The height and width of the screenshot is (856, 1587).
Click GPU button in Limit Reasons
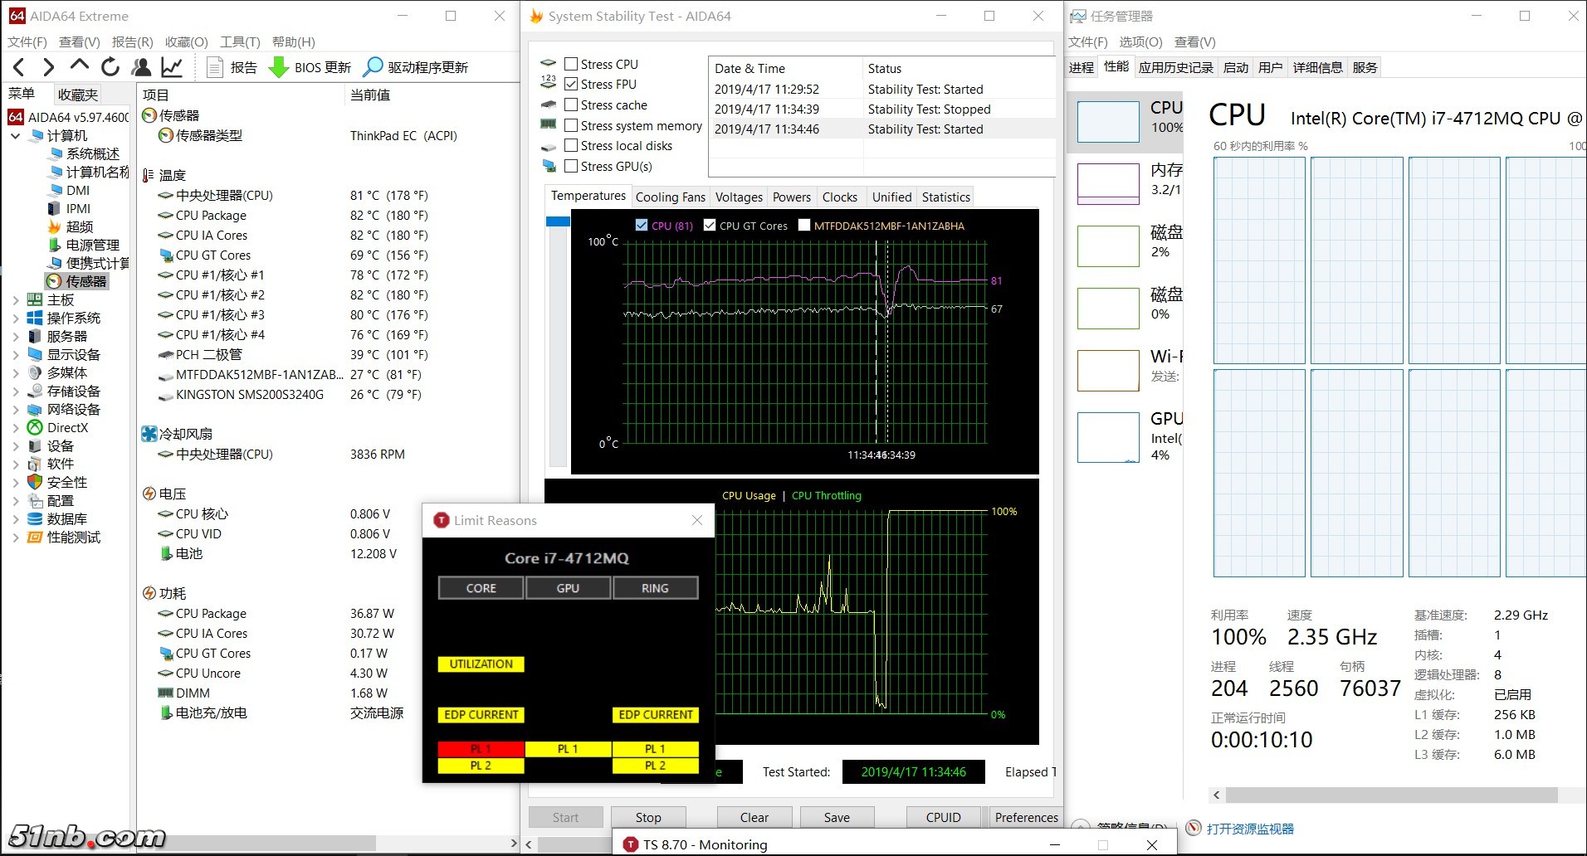click(568, 587)
